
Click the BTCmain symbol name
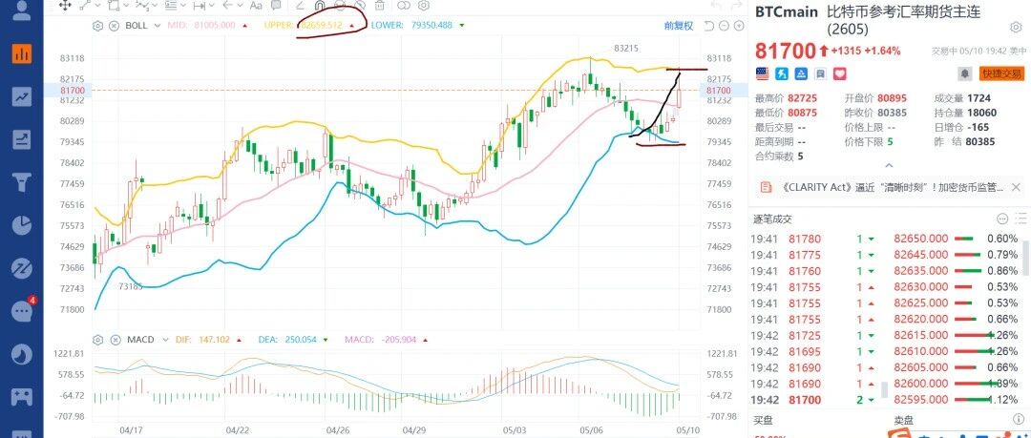(787, 11)
